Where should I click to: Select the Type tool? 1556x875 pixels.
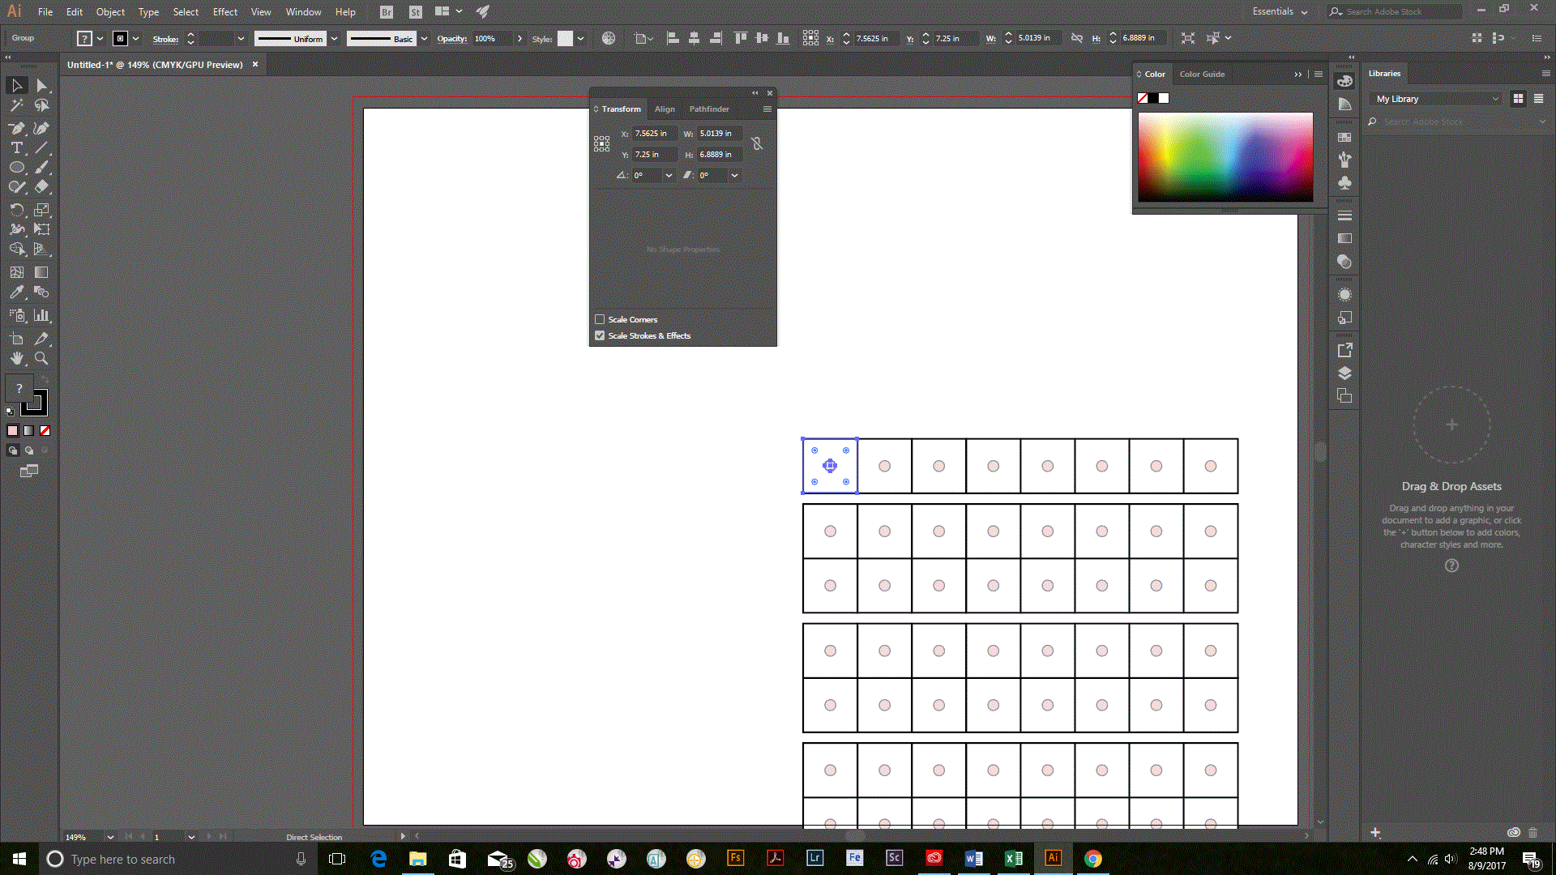(16, 147)
